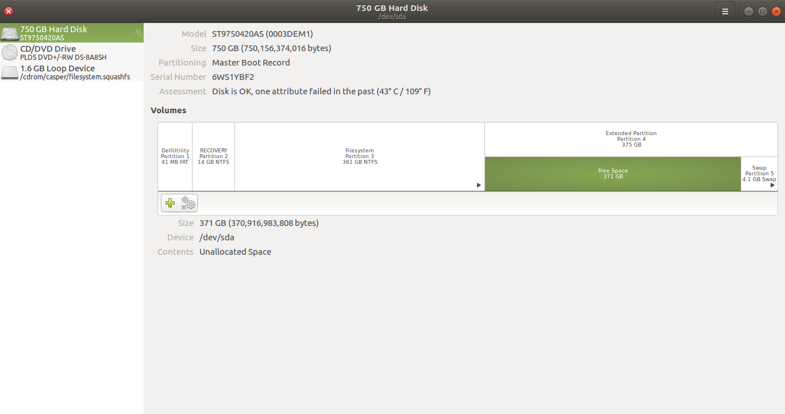Click the Partitioning label
The height and width of the screenshot is (414, 785).
[182, 63]
